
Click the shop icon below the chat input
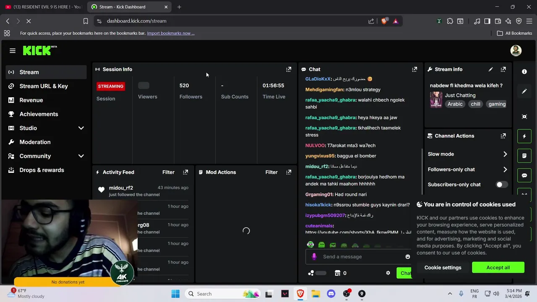click(337, 273)
